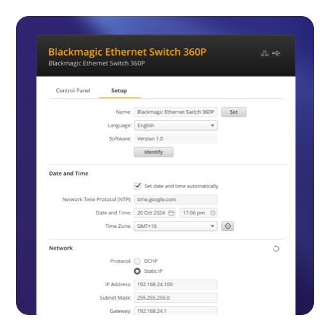Click the locate time zone target button
330x331 pixels.
pyautogui.click(x=228, y=226)
